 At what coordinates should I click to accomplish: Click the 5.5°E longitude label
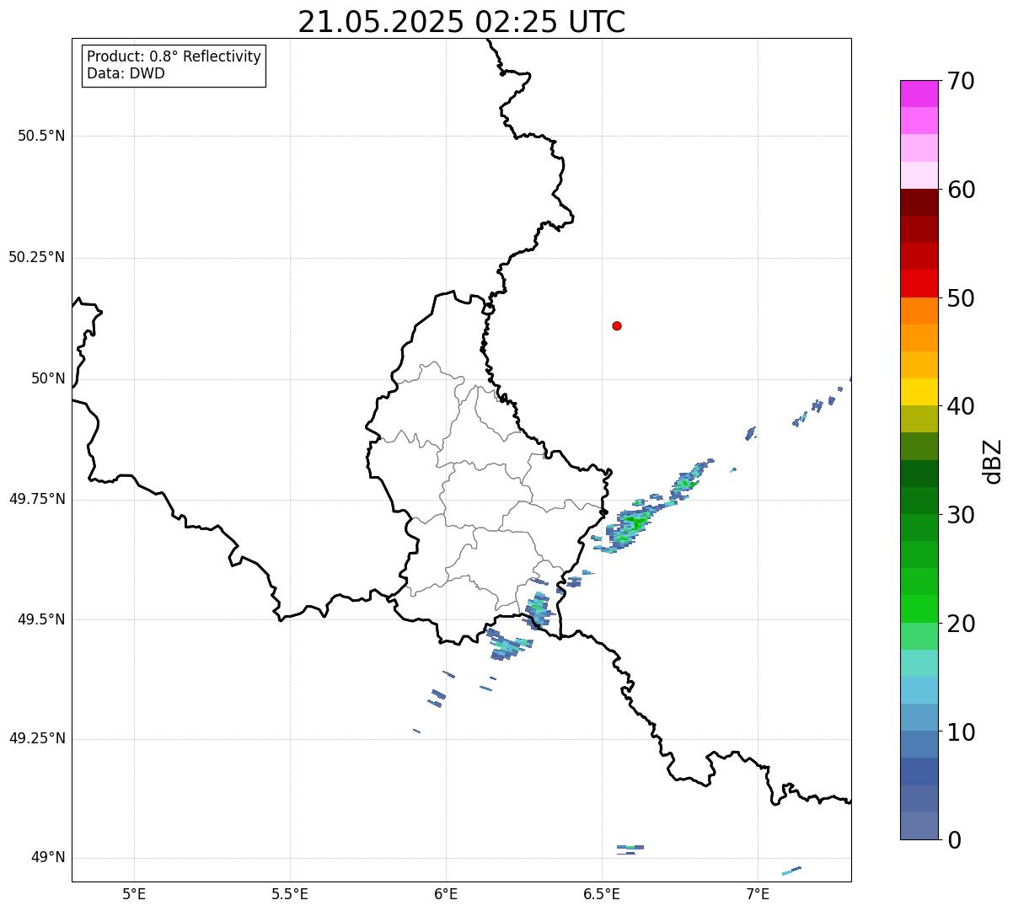point(290,893)
